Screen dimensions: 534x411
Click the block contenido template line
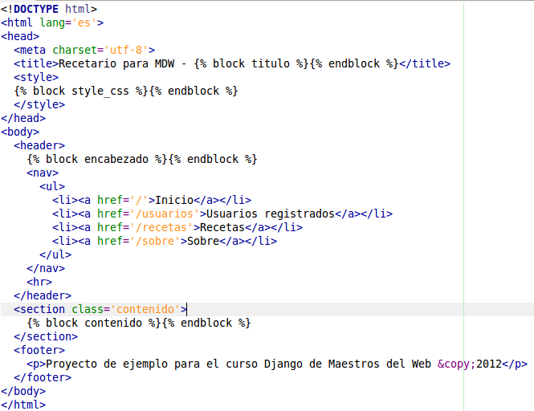[139, 323]
